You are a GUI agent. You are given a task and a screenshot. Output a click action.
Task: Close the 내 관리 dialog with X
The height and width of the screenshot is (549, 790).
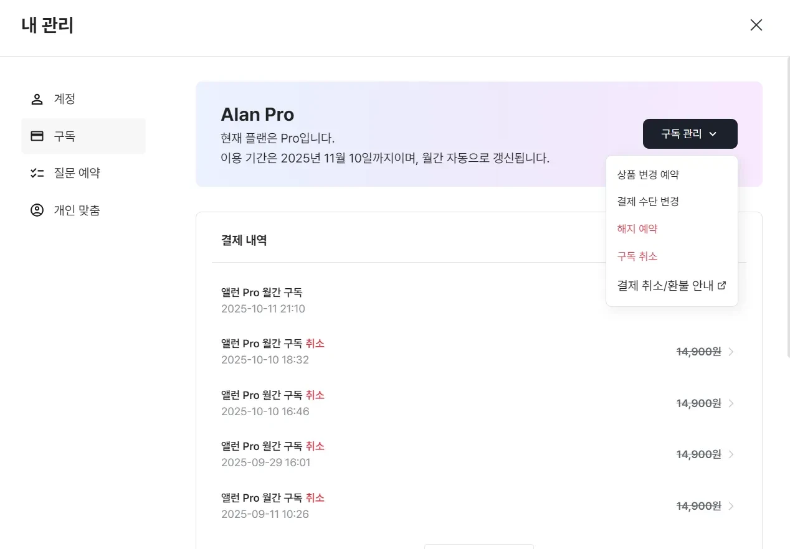(x=756, y=25)
